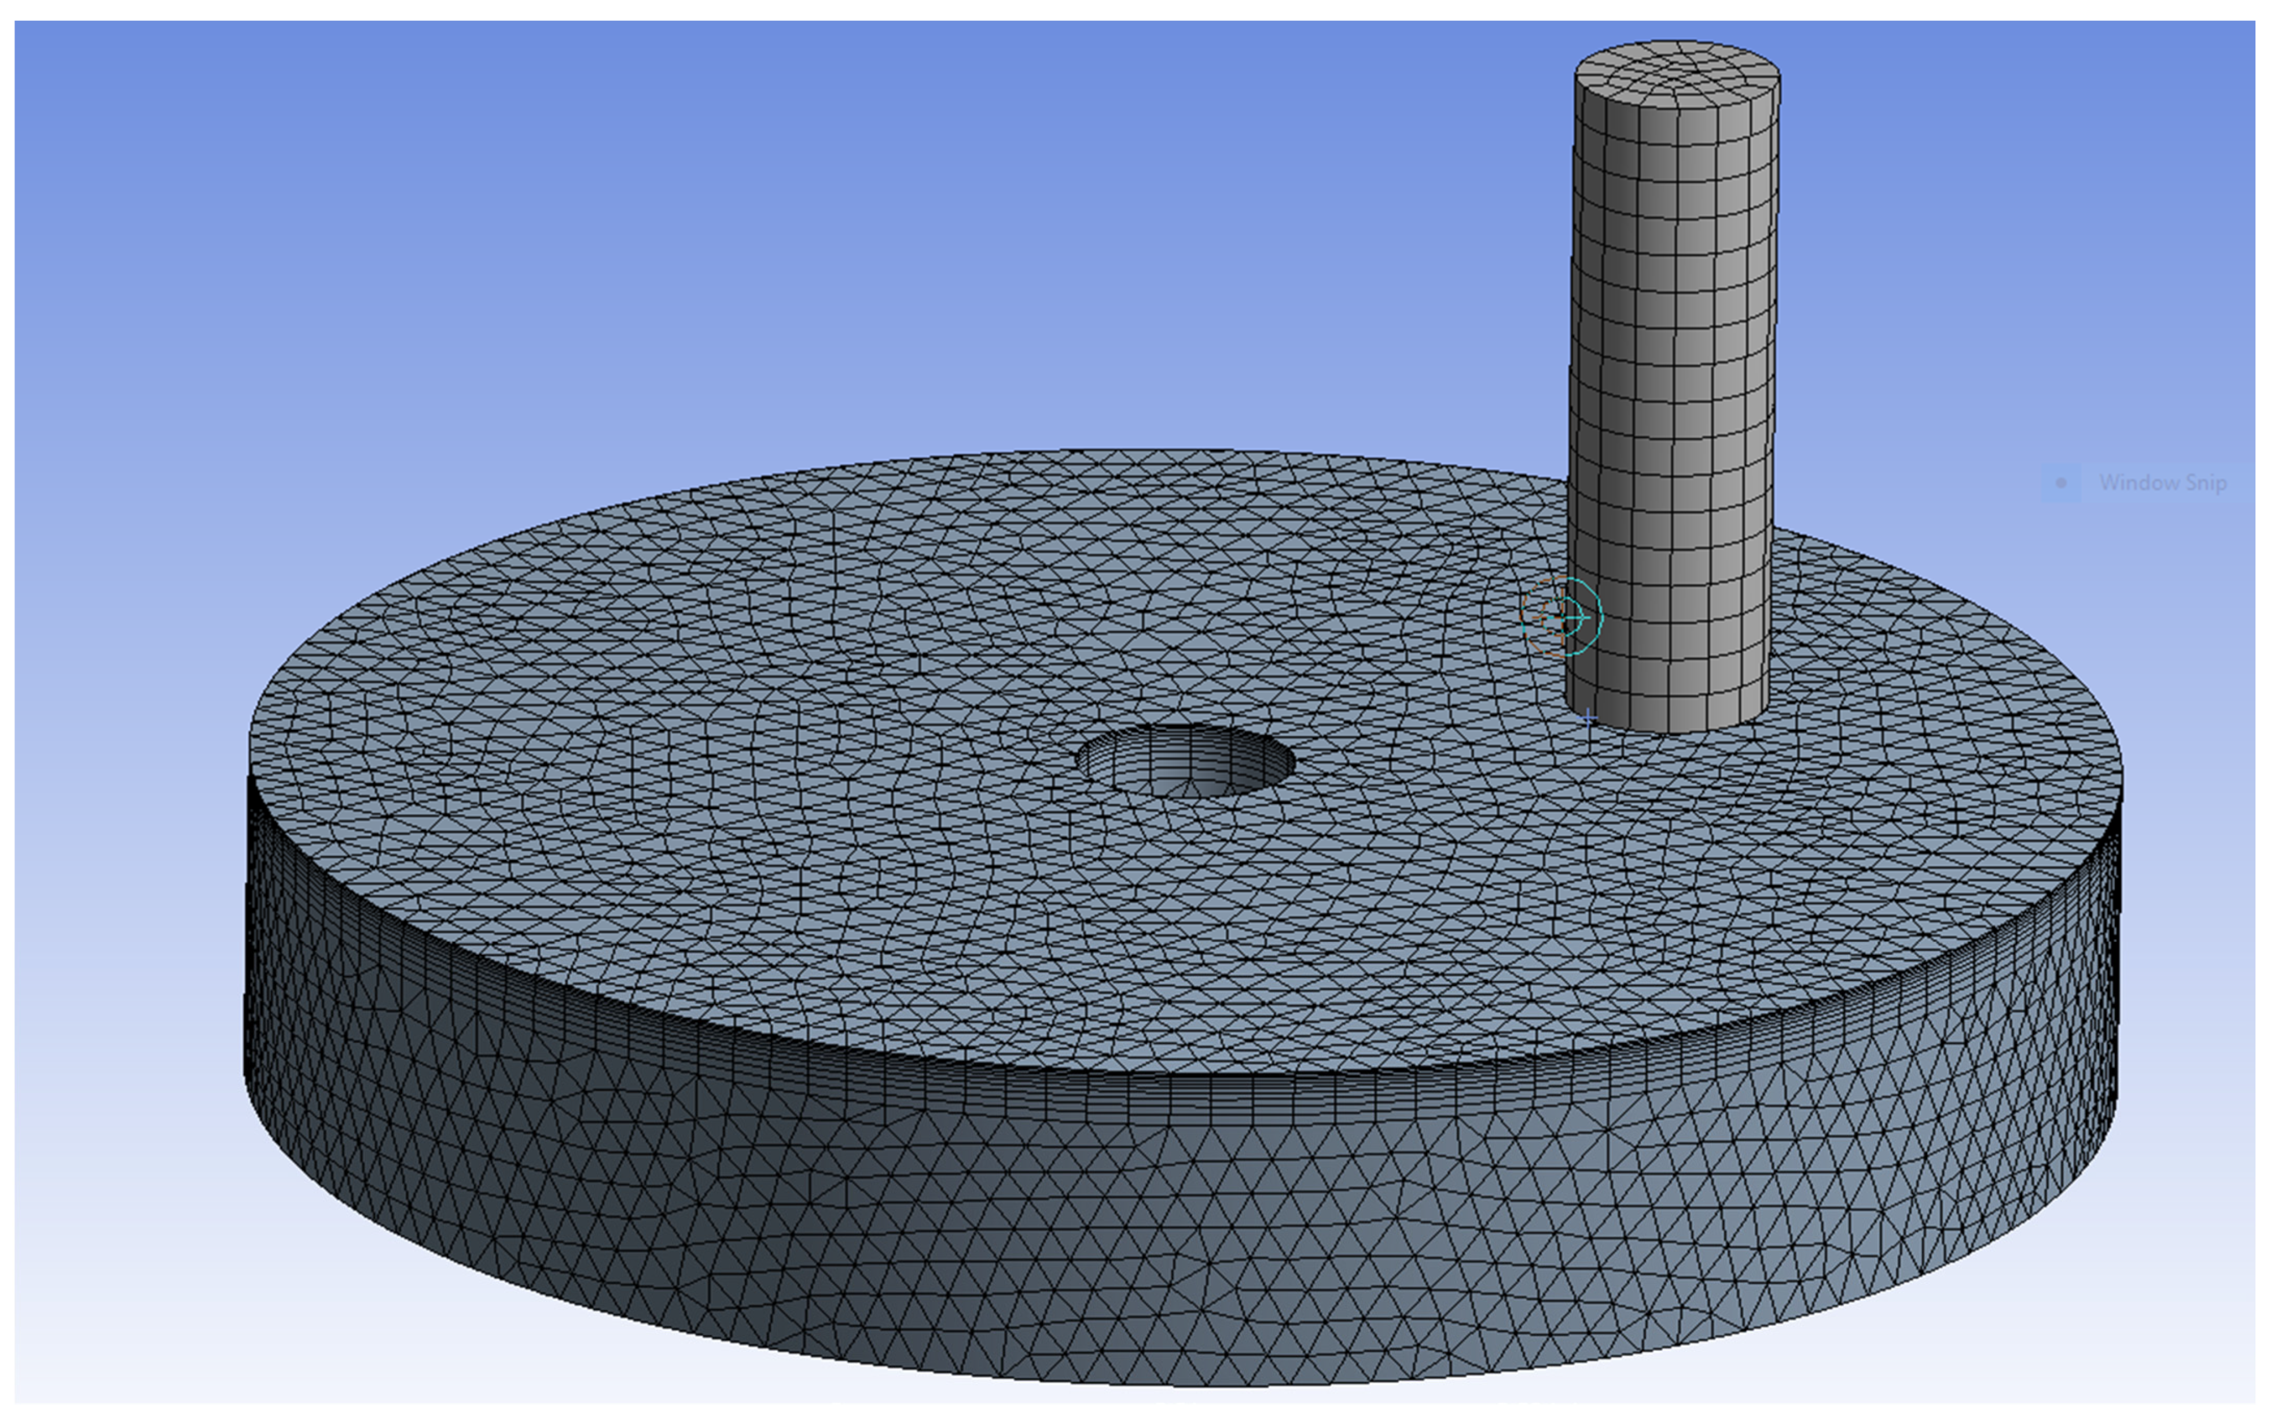The height and width of the screenshot is (1419, 2271).
Task: Click the Window Snip icon
Action: (x=2061, y=483)
